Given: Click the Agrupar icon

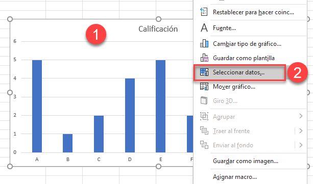Looking at the screenshot, I should 204,116.
